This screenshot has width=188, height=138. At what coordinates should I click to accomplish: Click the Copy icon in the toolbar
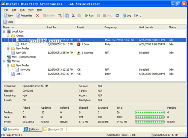click(67, 15)
